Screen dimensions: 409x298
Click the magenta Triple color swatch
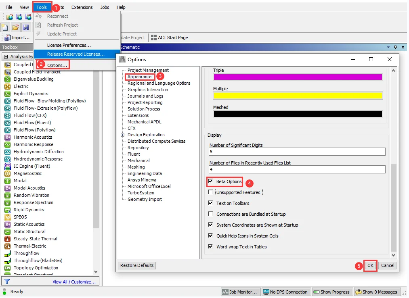[298, 77]
